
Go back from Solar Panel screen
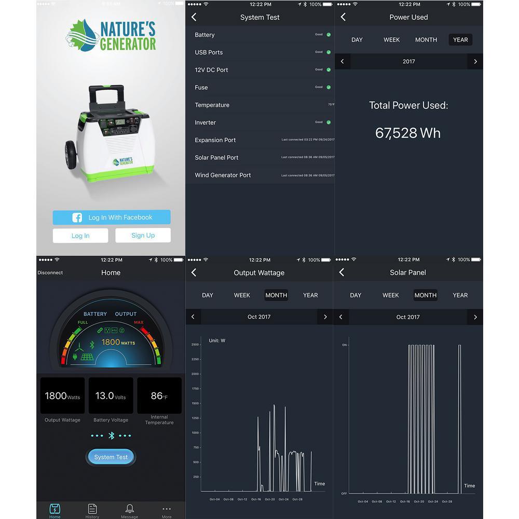[342, 272]
